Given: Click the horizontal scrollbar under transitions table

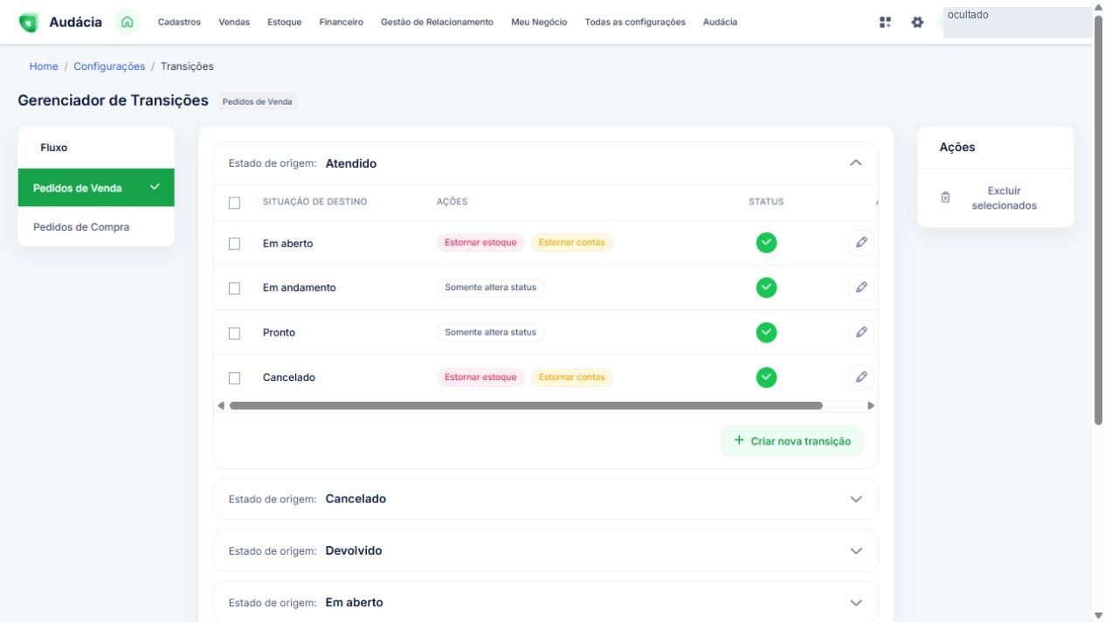Looking at the screenshot, I should pyautogui.click(x=526, y=405).
